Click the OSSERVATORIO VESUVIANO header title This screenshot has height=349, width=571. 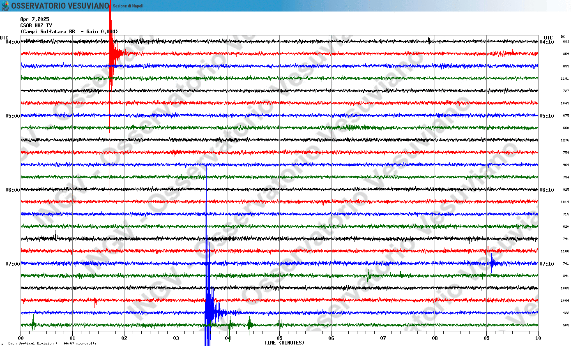[60, 6]
